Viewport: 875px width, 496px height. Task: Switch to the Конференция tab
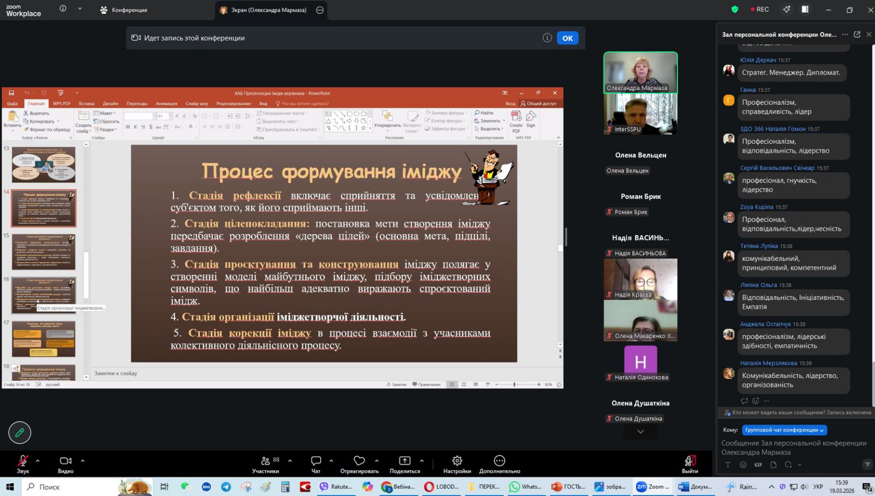[124, 10]
